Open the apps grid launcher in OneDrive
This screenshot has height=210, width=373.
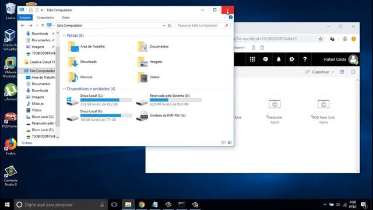[x=252, y=60]
